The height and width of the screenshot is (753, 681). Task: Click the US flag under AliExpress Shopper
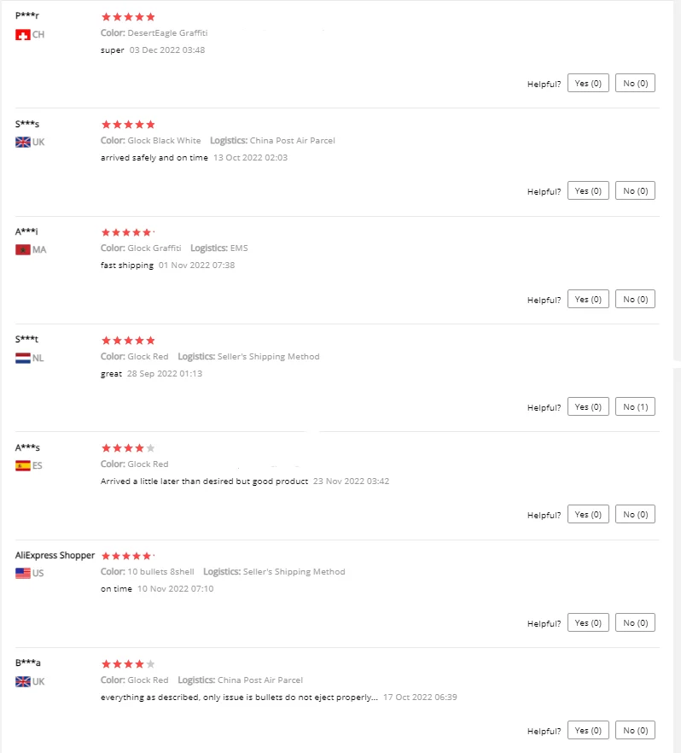click(23, 574)
